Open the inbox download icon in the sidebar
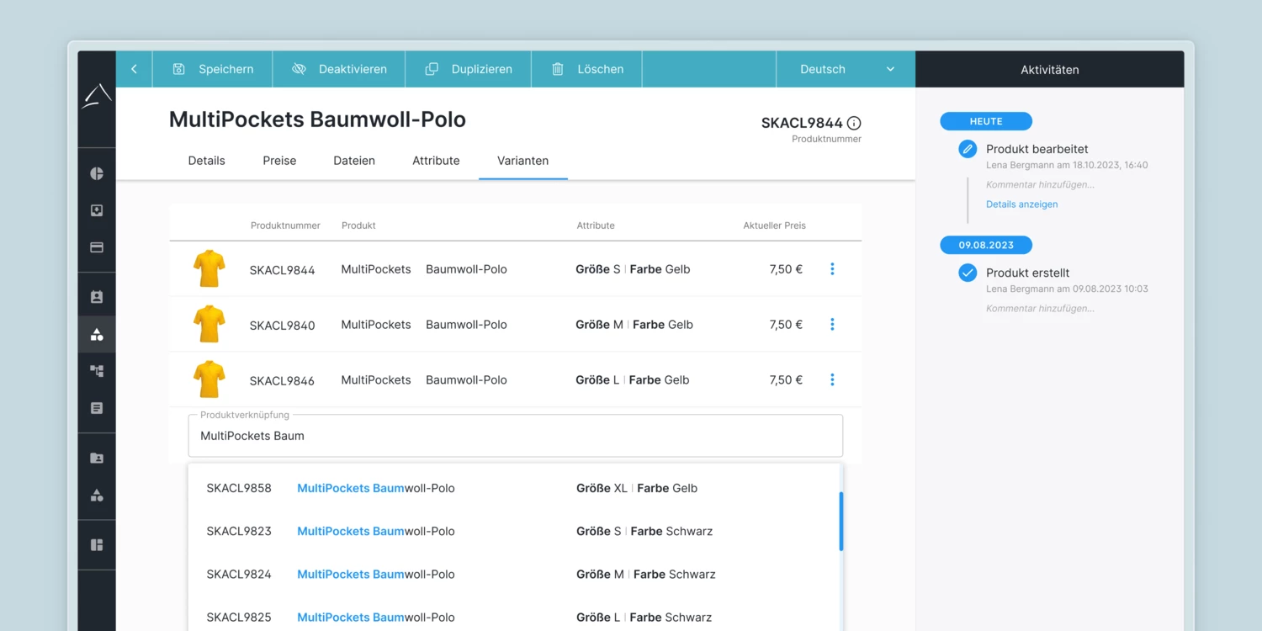Image resolution: width=1262 pixels, height=631 pixels. point(97,210)
